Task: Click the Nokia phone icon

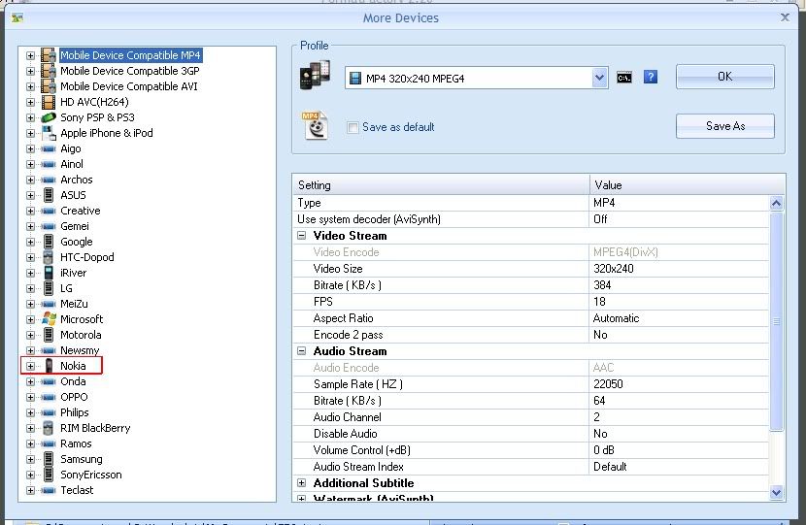Action: 49,366
